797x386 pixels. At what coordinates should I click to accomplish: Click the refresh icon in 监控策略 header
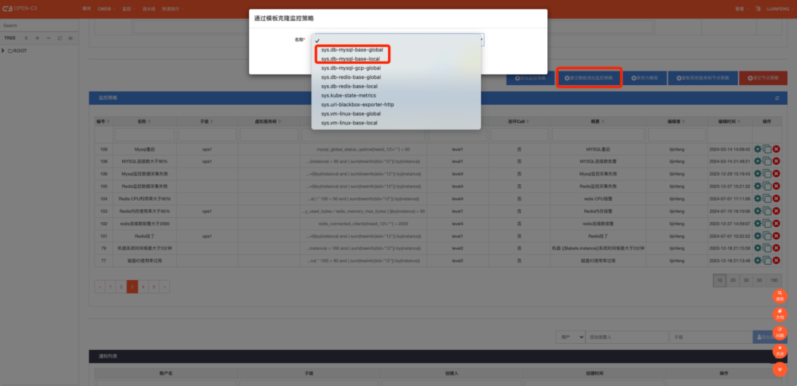click(x=777, y=98)
